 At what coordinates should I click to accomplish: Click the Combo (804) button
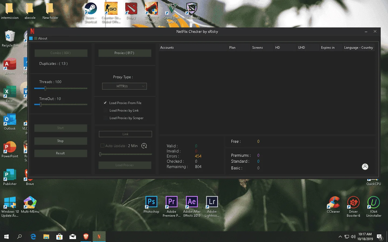[61, 53]
